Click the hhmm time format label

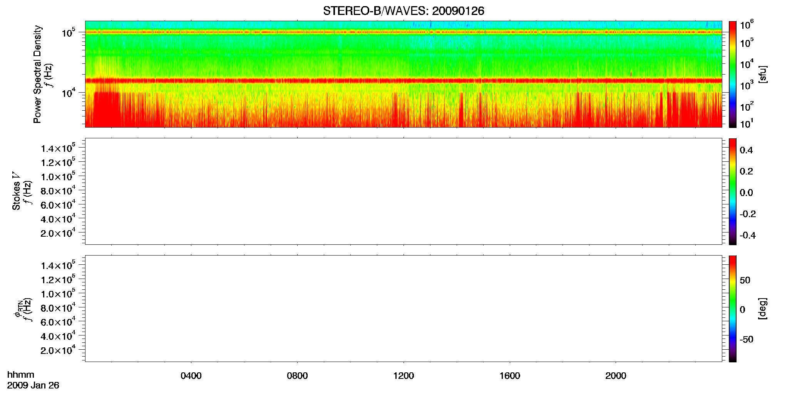point(21,375)
